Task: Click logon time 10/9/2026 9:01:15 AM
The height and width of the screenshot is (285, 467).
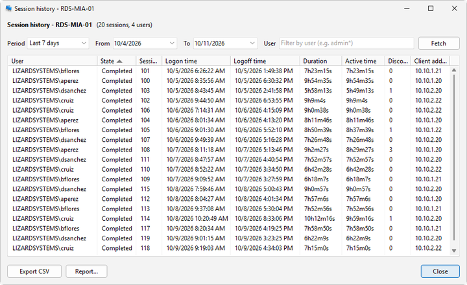Action: pyautogui.click(x=196, y=238)
